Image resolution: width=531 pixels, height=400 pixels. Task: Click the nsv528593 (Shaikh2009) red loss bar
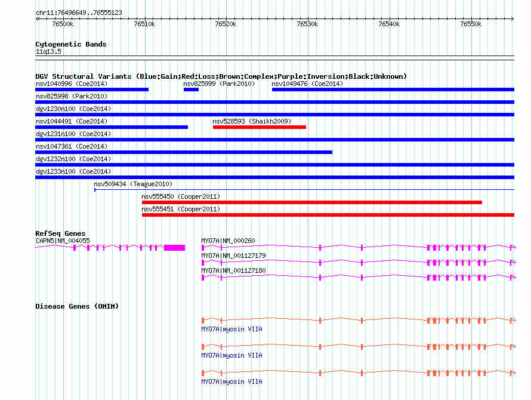tap(260, 127)
